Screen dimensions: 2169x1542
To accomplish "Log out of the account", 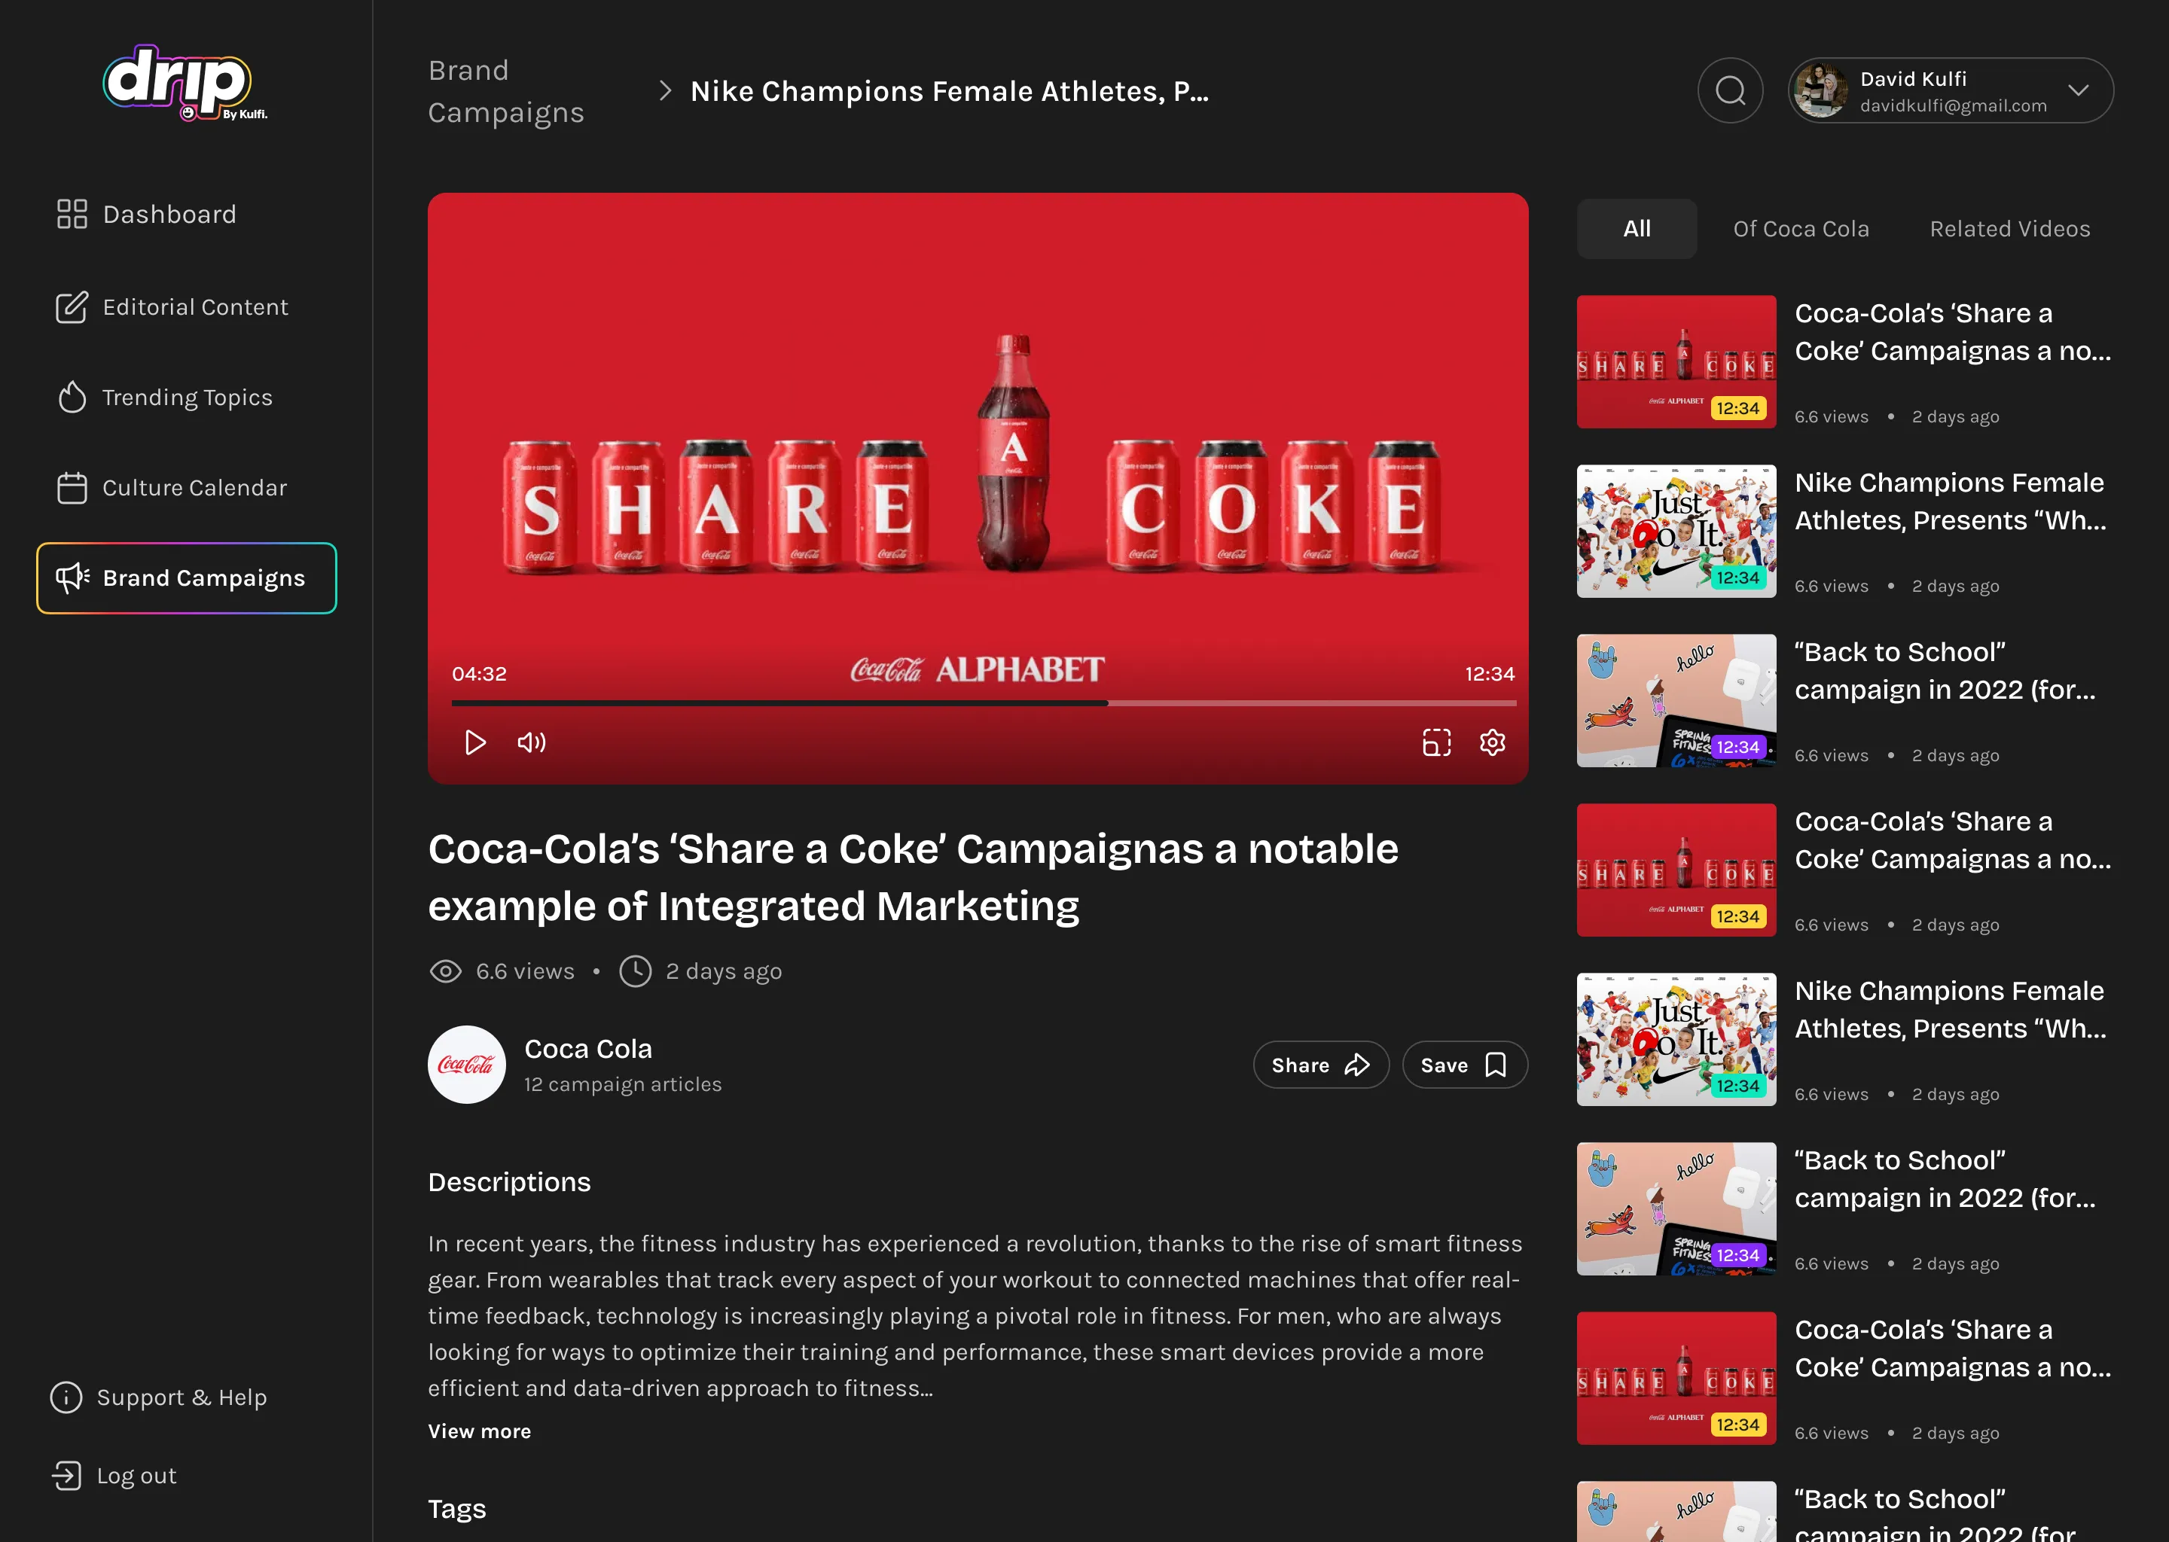I will pyautogui.click(x=114, y=1476).
